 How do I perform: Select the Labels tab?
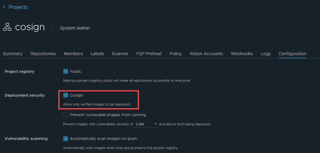pos(97,54)
